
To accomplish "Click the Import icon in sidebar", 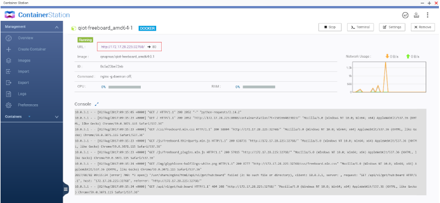I will coord(9,72).
